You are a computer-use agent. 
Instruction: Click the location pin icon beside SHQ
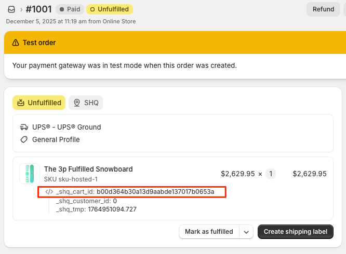tap(77, 103)
